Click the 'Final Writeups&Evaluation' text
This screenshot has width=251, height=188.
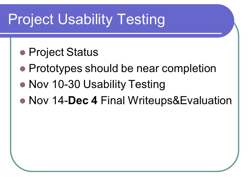[166, 100]
